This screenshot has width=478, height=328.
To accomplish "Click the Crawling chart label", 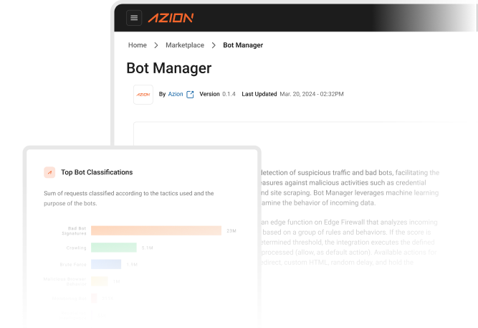I will [76, 248].
